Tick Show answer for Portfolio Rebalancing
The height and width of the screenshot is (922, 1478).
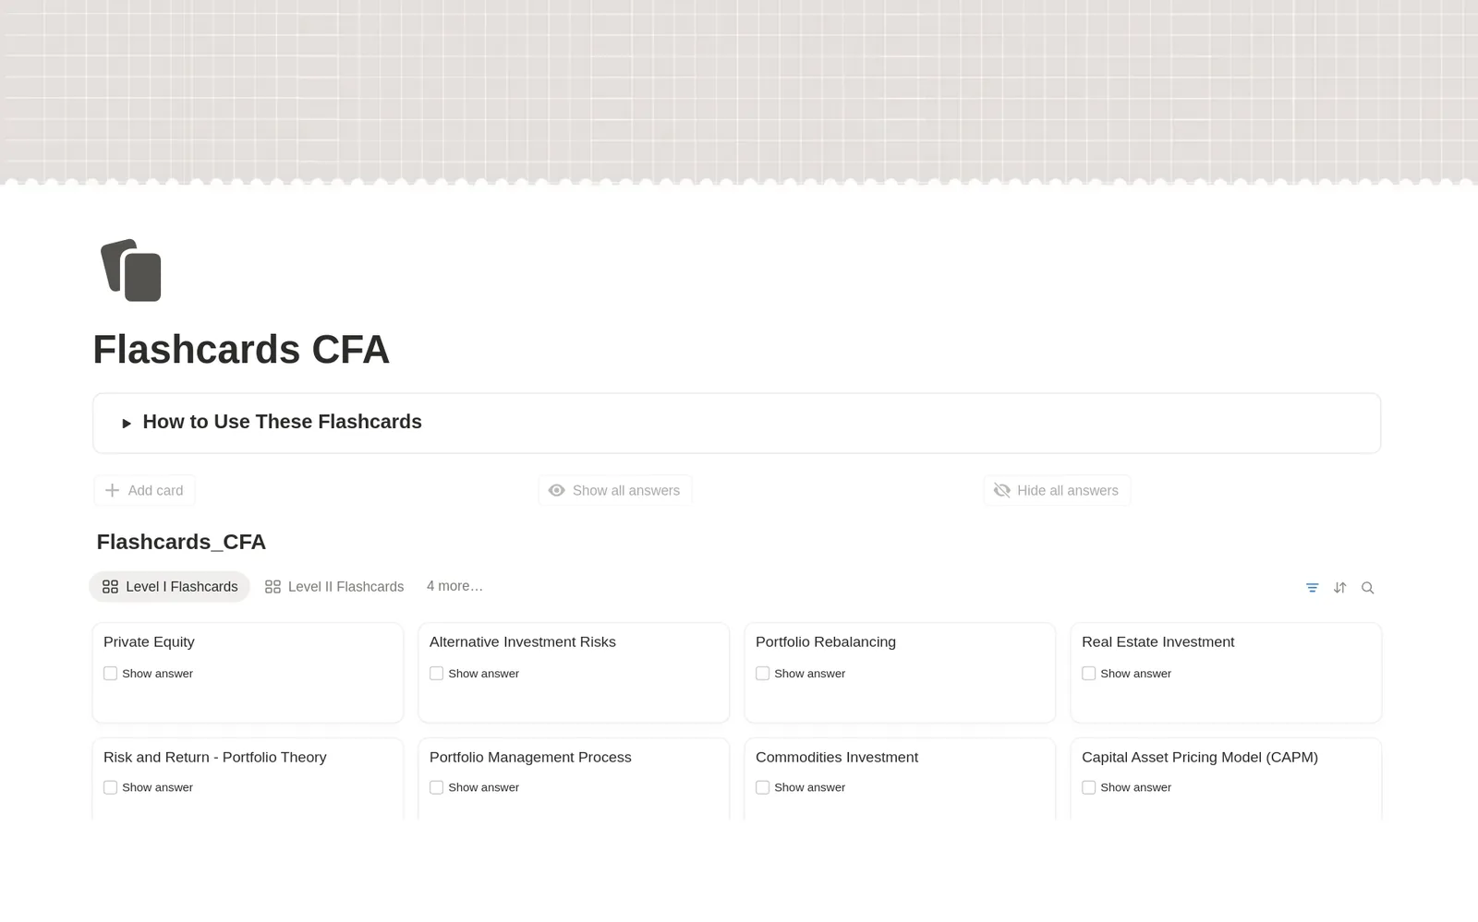(x=762, y=674)
